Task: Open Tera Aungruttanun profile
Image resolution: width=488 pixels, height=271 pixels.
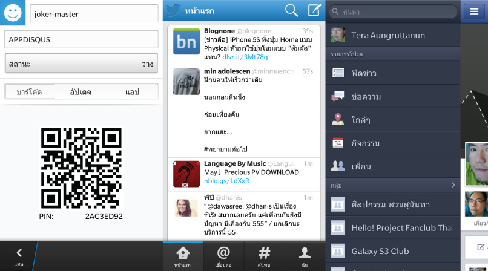Action: click(393, 35)
